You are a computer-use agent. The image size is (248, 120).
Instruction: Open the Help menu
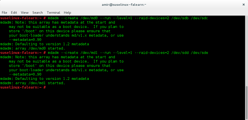tap(67, 13)
